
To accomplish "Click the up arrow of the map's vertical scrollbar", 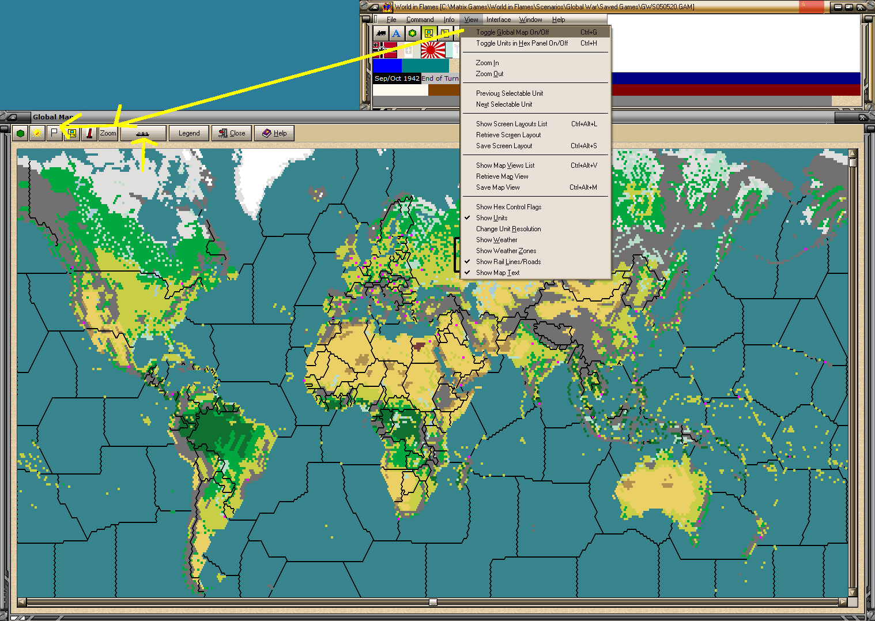I will click(x=853, y=153).
